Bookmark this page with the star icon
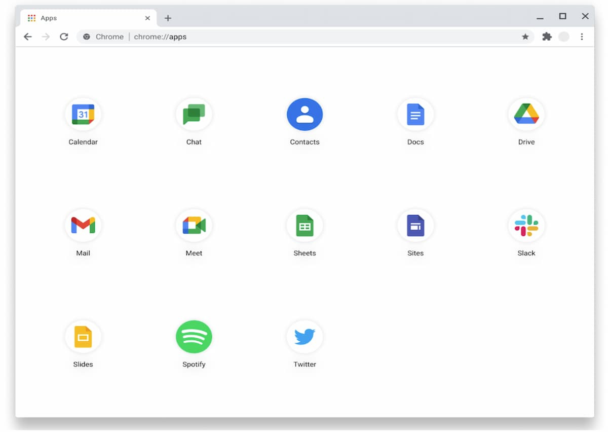Screen dimensions: 608x432 (525, 37)
